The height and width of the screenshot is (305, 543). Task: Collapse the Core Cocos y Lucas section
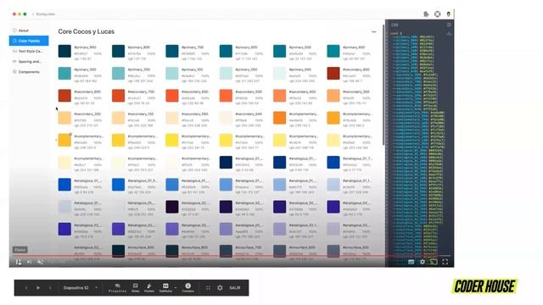tap(373, 31)
